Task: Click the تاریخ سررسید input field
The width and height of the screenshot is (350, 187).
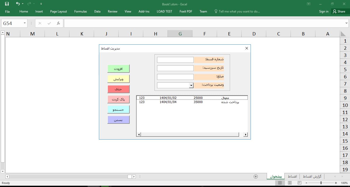Action: 175,68
